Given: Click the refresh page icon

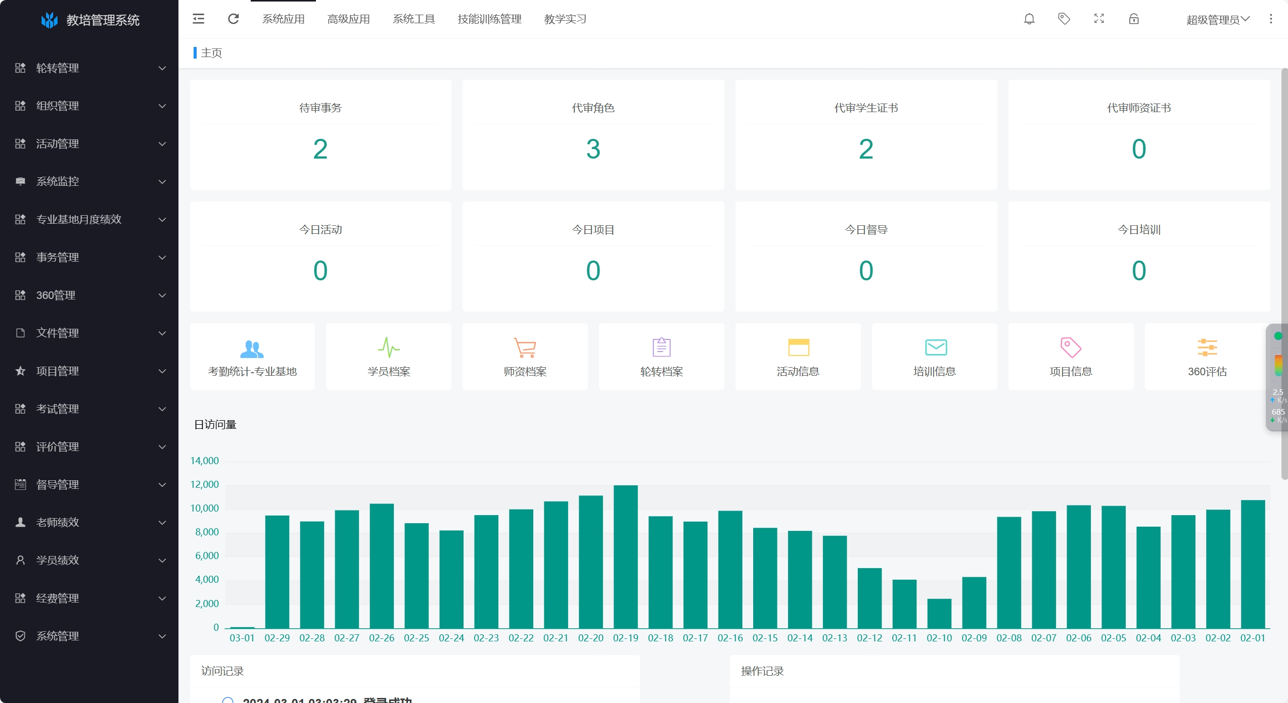Looking at the screenshot, I should [x=233, y=19].
